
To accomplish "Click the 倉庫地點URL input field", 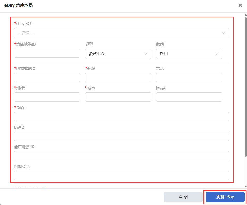I will click(x=122, y=156).
